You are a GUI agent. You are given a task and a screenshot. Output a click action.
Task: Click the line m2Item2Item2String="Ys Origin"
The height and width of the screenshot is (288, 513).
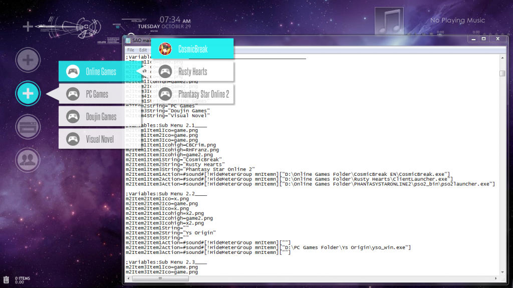tap(171, 233)
